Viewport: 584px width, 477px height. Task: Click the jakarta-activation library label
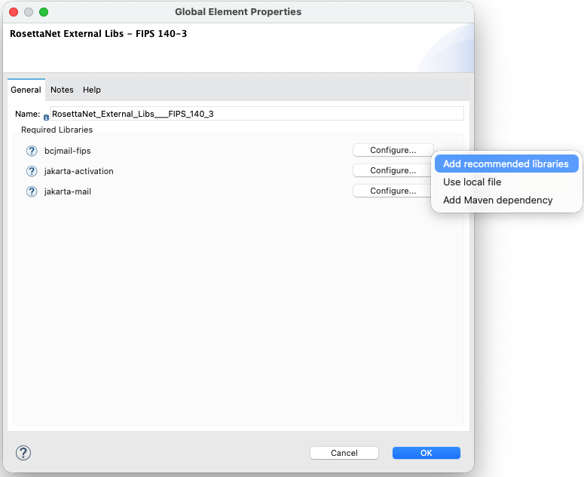78,171
